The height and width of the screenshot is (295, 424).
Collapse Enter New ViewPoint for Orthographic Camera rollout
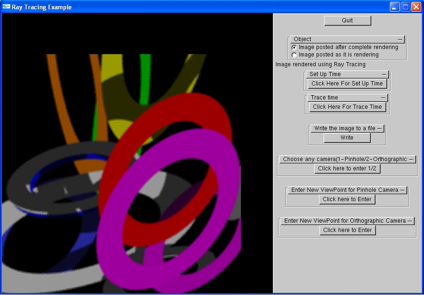point(347,221)
